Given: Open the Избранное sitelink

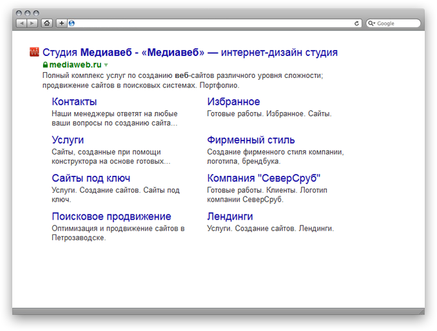Looking at the screenshot, I should coord(233,102).
